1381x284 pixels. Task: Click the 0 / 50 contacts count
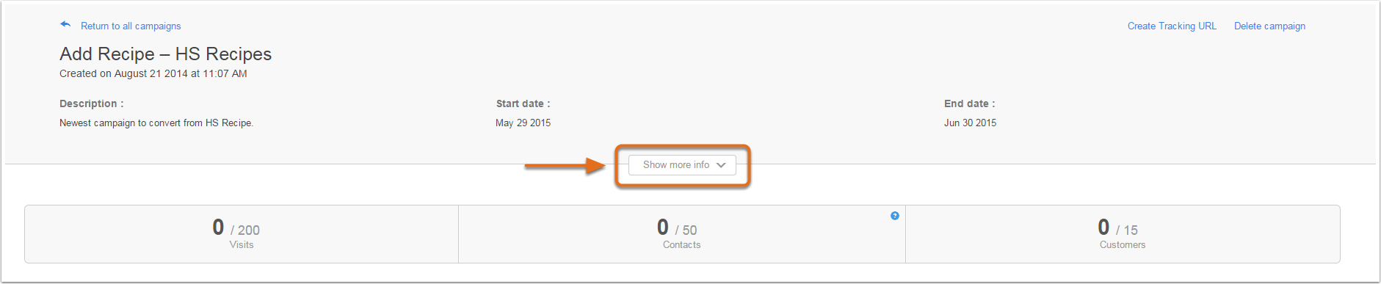677,228
